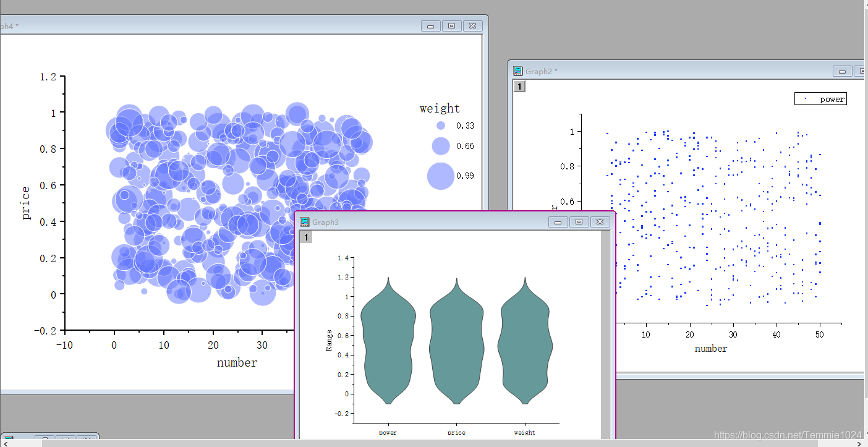The image size is (868, 447).
Task: Select the 'price' Y axis title in Graph4
Action: (x=25, y=203)
